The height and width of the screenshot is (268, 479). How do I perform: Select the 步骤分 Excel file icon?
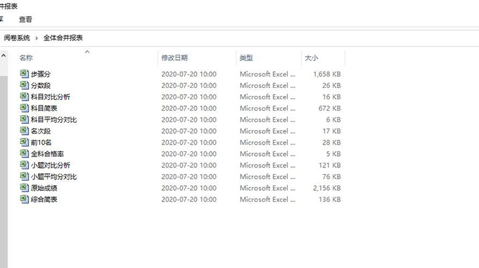(25, 74)
